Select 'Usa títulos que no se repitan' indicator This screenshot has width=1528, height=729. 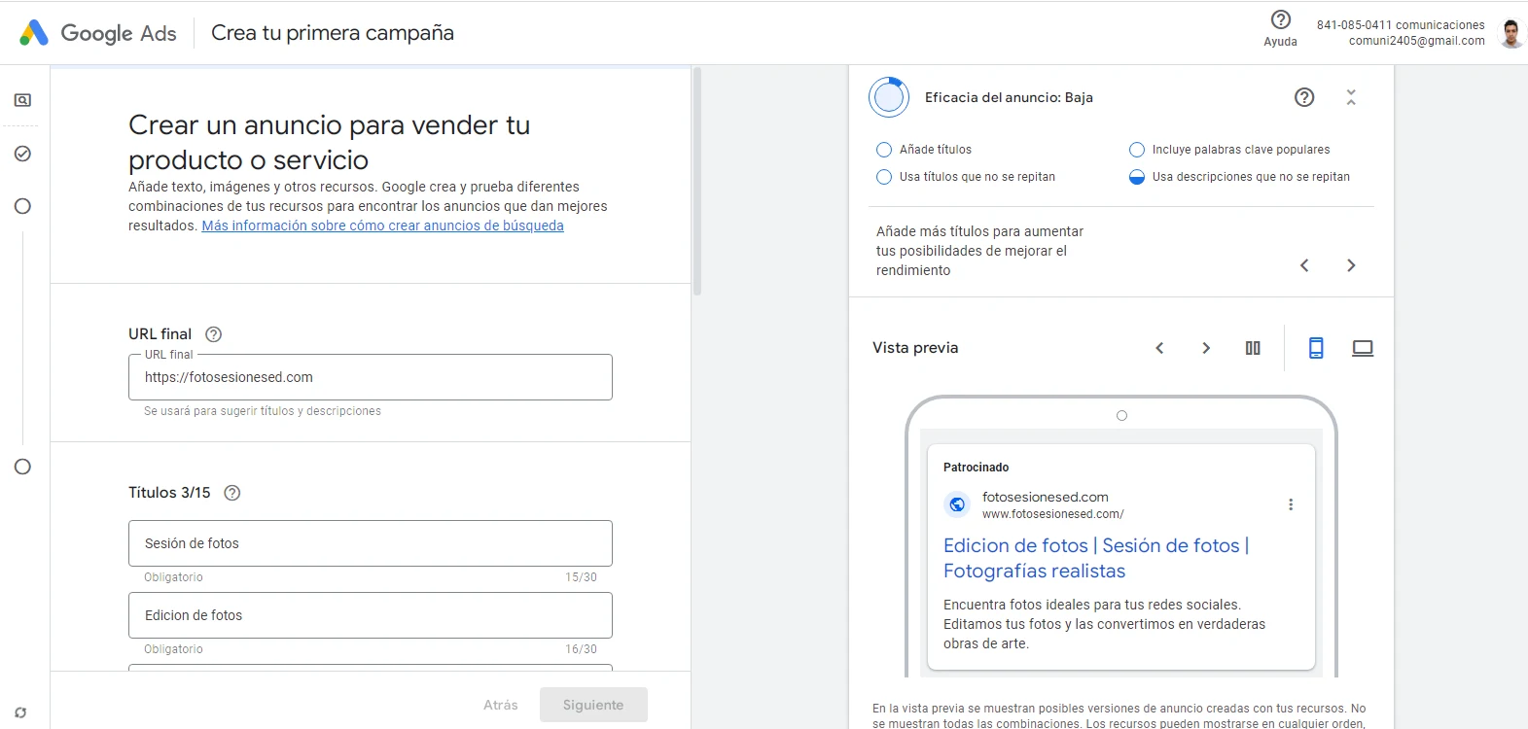click(884, 177)
